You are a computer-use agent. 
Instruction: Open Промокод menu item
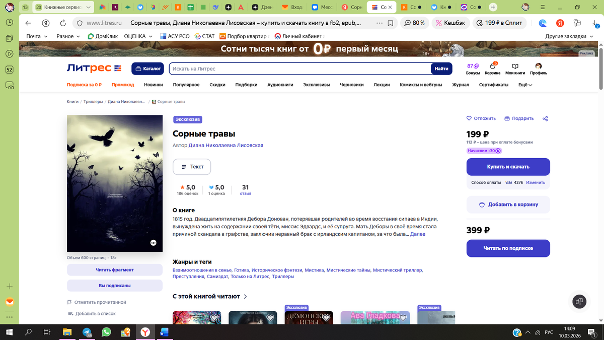pos(123,85)
